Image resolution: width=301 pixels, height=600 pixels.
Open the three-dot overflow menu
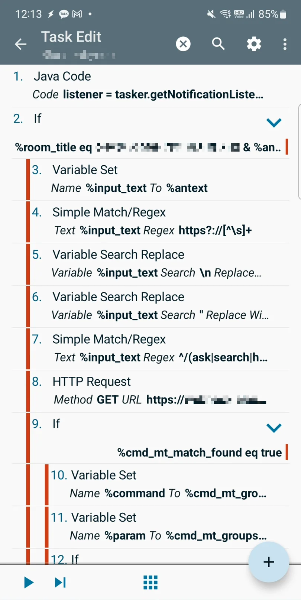click(285, 44)
